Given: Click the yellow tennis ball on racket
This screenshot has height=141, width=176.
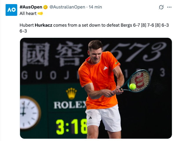Looking at the screenshot, I should [x=133, y=86].
